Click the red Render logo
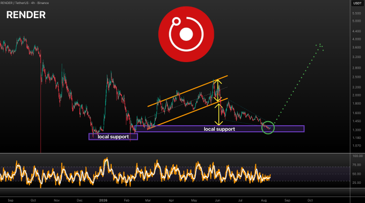 click(186, 34)
